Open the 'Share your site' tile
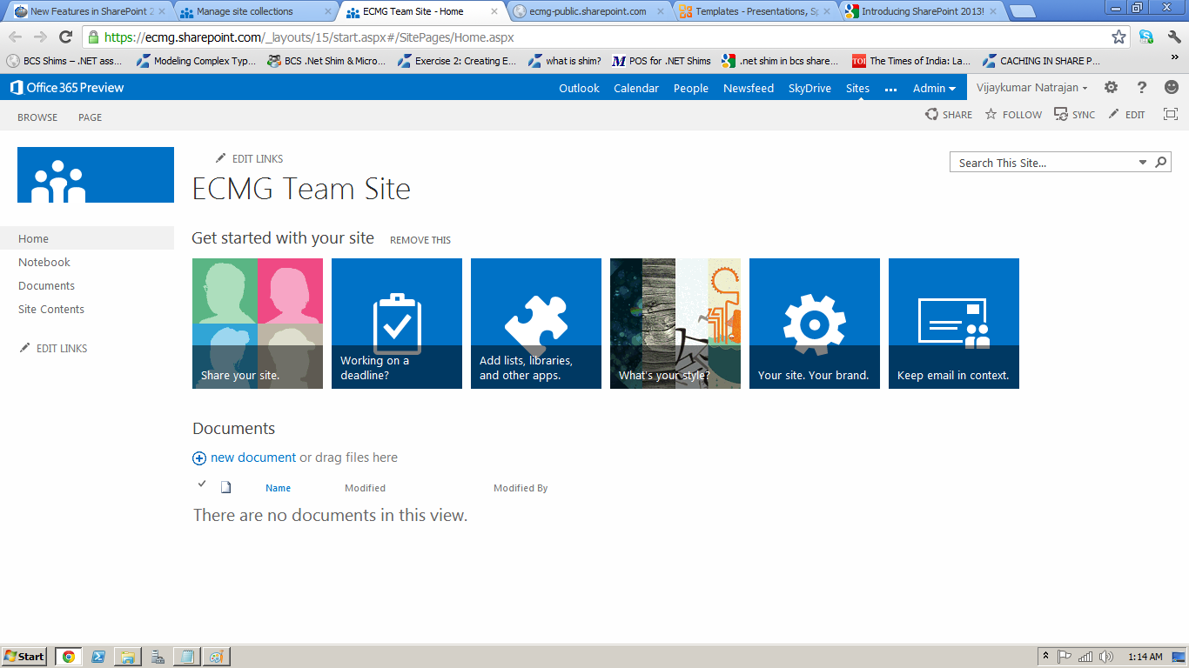 (x=258, y=324)
